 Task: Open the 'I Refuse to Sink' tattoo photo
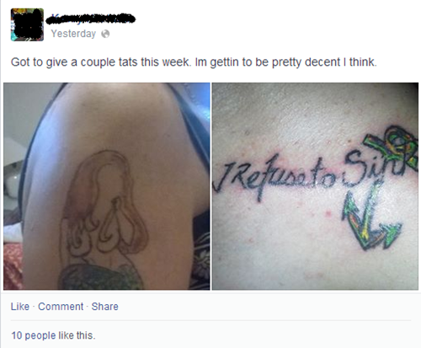[315, 186]
